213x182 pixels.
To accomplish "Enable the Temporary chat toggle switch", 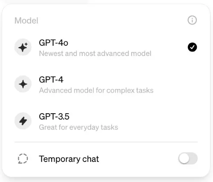I will [188, 159].
